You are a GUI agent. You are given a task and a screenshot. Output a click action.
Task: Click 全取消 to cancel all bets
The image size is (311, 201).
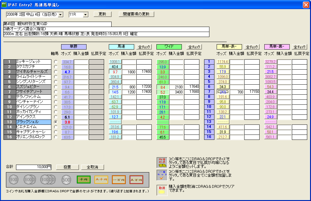[x=92, y=167]
